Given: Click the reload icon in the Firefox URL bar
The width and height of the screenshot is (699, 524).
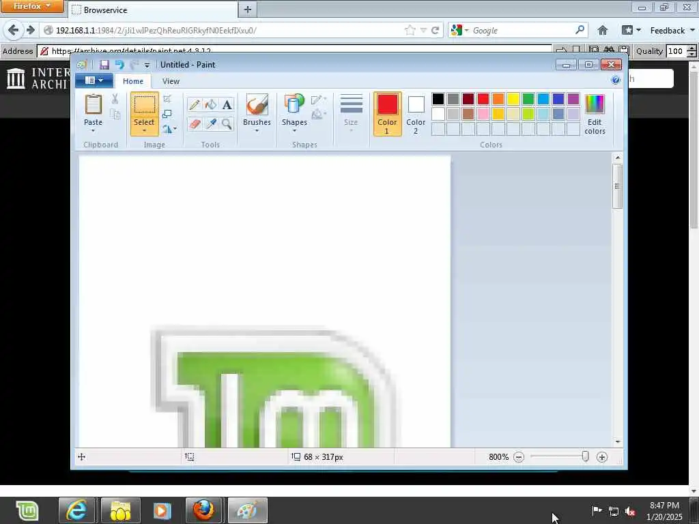Looking at the screenshot, I should (x=436, y=30).
